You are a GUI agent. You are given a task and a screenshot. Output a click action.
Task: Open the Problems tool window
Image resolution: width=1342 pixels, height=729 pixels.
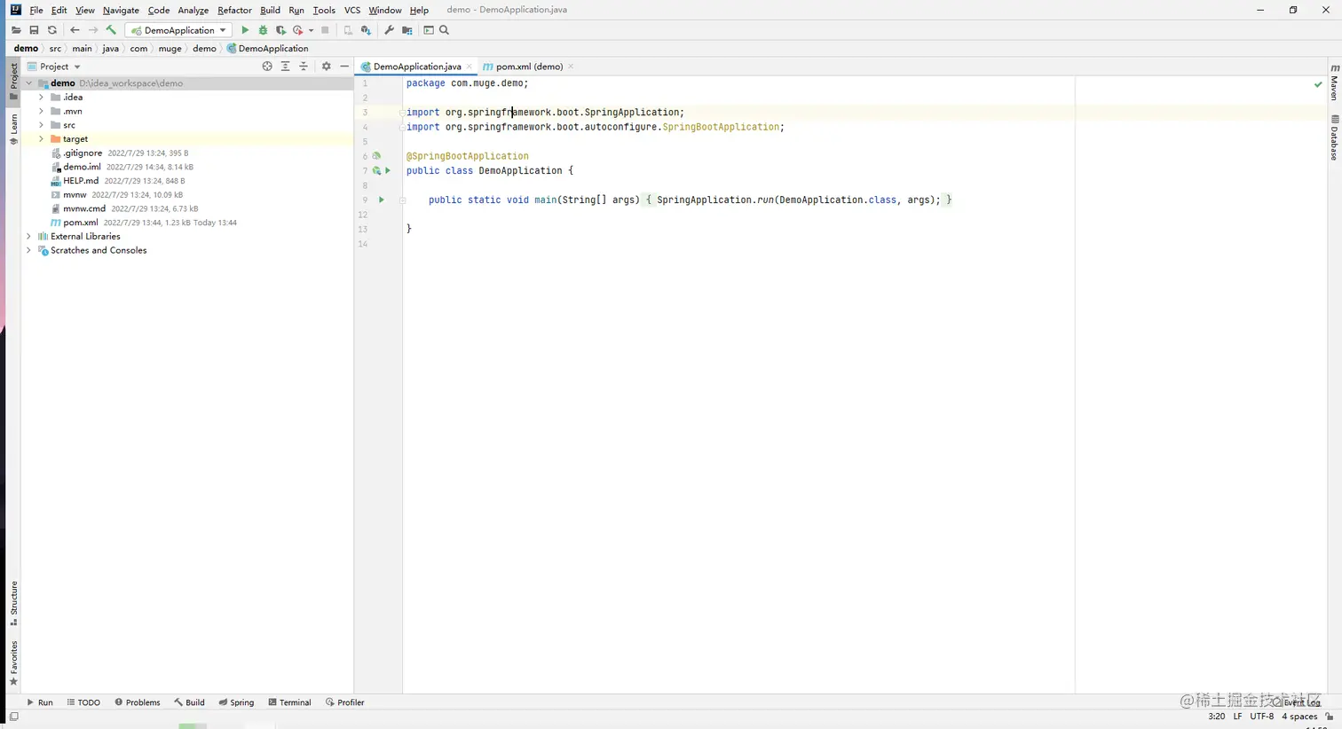pos(138,702)
